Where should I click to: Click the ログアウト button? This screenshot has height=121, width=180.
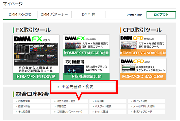coord(161,15)
